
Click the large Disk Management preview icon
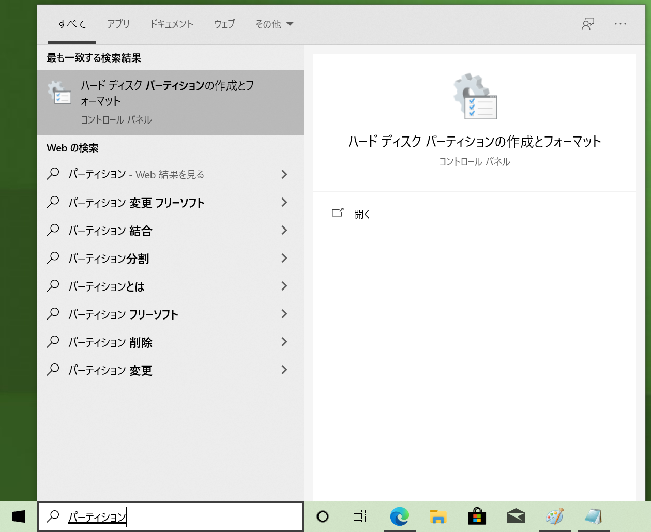click(475, 97)
